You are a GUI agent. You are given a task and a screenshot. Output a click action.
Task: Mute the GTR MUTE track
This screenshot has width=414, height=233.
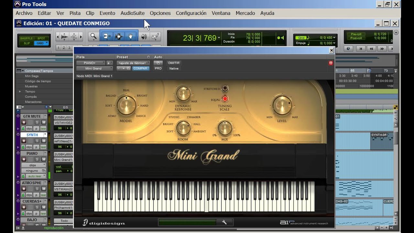point(43,122)
